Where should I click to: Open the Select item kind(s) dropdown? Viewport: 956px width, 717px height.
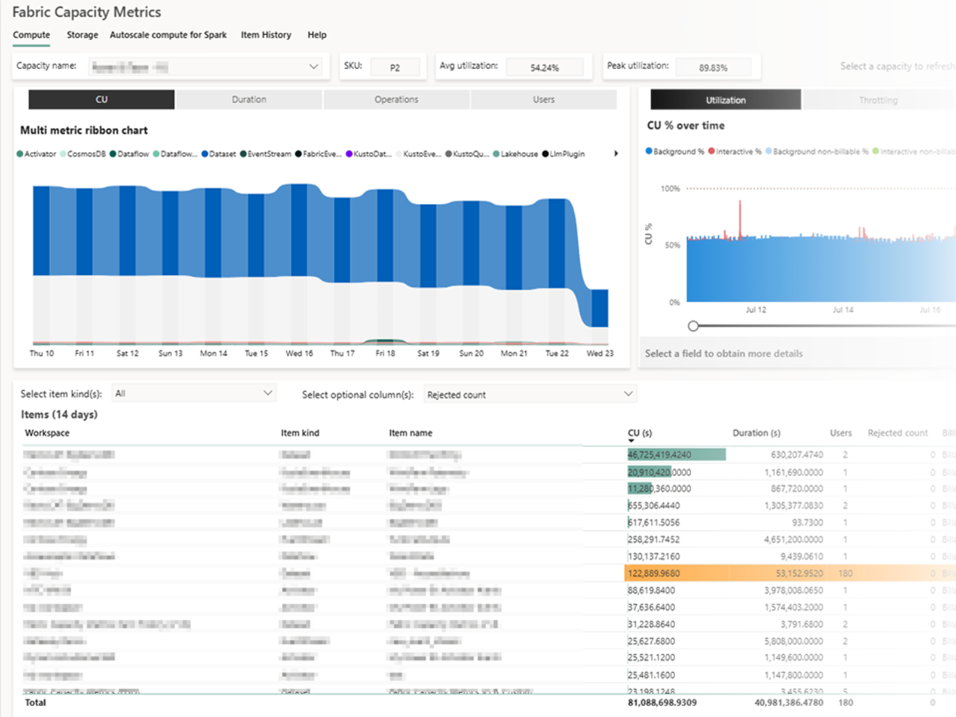pos(194,393)
